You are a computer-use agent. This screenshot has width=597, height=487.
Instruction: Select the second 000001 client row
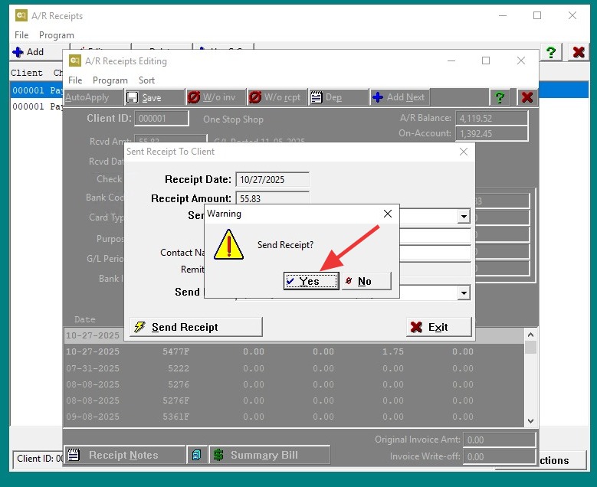pyautogui.click(x=37, y=106)
